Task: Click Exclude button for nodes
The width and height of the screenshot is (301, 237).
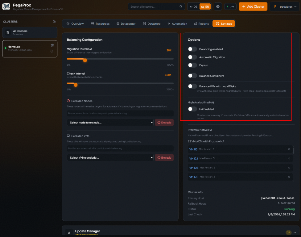Action: (164, 123)
